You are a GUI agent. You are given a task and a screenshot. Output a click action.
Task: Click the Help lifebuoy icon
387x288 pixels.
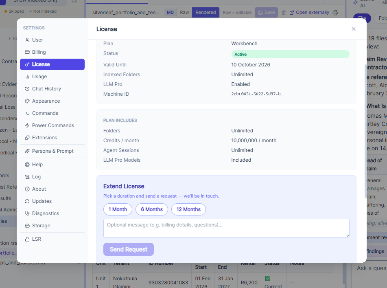pyautogui.click(x=27, y=165)
